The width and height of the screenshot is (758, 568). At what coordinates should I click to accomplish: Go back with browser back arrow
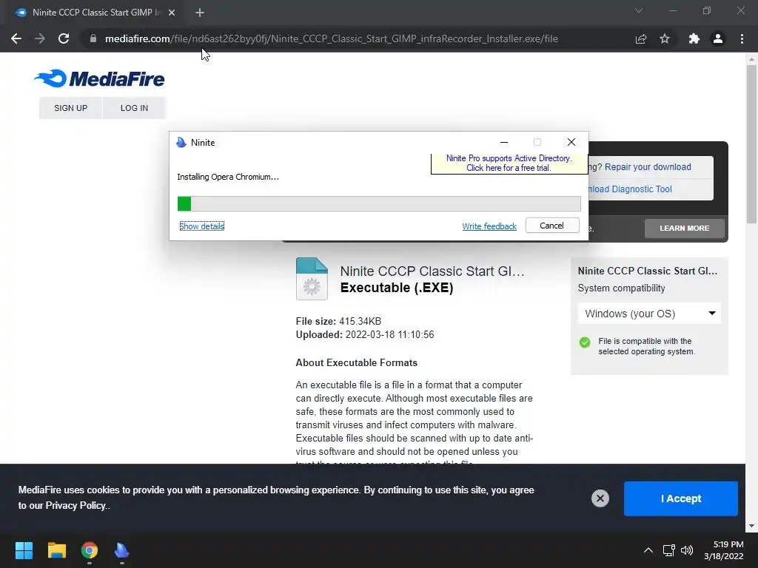pyautogui.click(x=16, y=38)
